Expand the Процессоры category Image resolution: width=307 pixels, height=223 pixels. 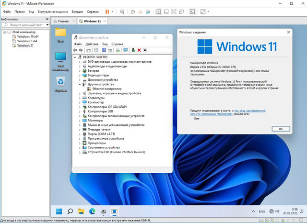point(80,143)
